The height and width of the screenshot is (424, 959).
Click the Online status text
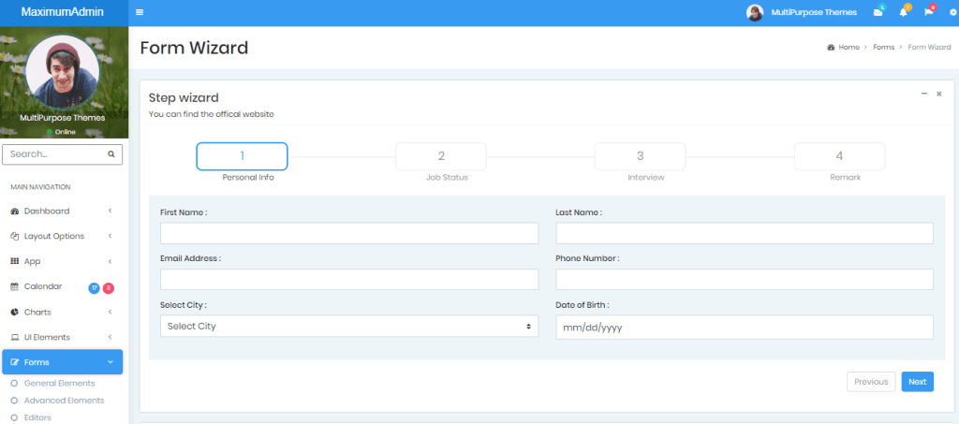[x=65, y=132]
